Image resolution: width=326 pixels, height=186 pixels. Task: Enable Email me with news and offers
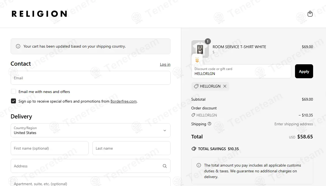[13, 91]
